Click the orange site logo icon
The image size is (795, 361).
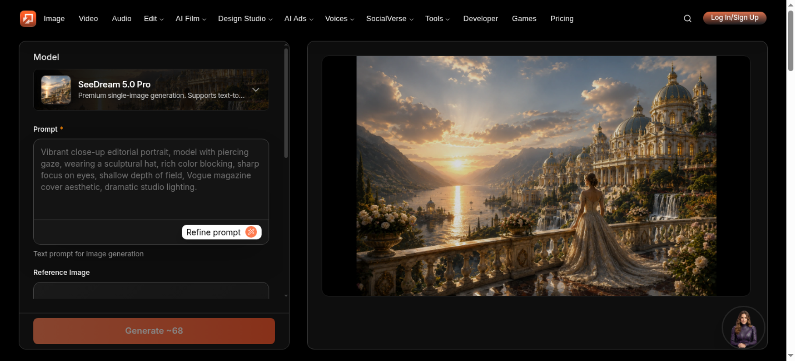28,18
